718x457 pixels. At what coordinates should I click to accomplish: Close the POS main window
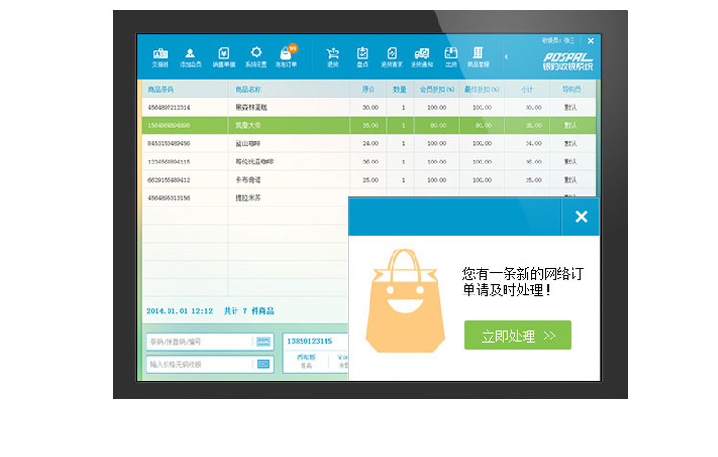point(591,41)
